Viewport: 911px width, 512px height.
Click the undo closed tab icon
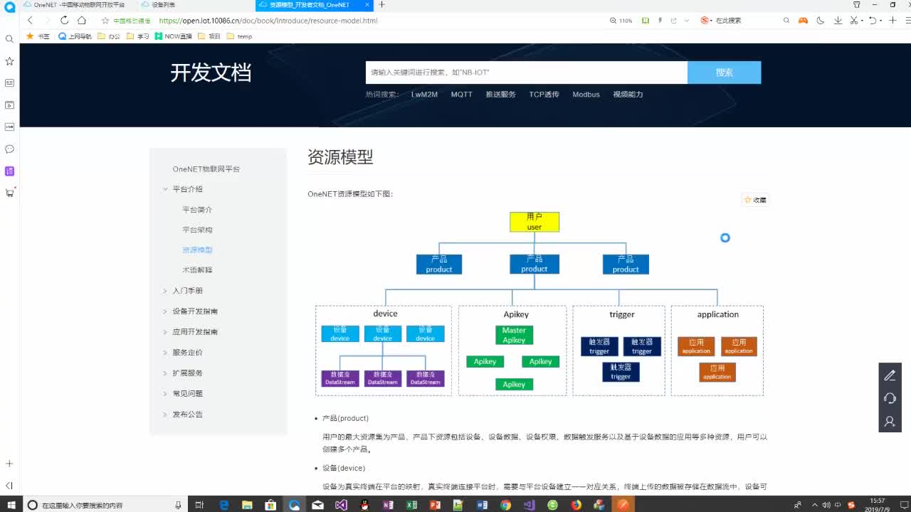[x=873, y=21]
